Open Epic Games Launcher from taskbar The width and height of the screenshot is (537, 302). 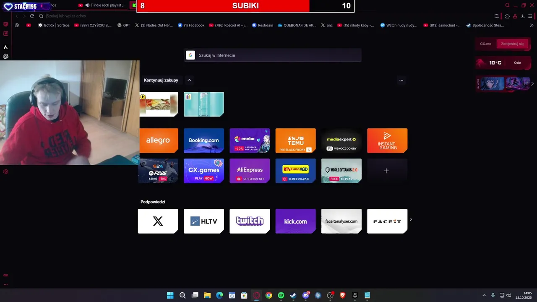[x=355, y=295]
